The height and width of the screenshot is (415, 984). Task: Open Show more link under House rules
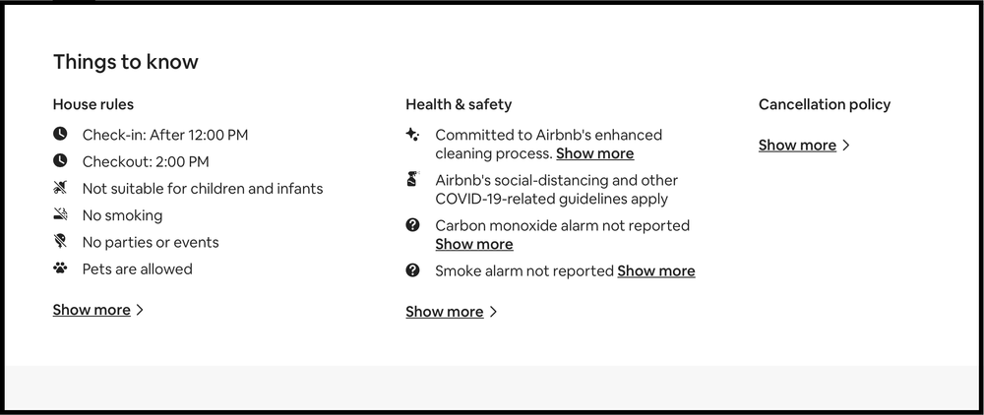pyautogui.click(x=92, y=310)
